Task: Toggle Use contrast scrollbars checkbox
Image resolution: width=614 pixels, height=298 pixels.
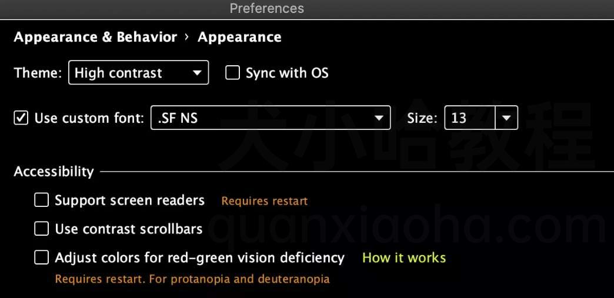Action: pos(42,229)
